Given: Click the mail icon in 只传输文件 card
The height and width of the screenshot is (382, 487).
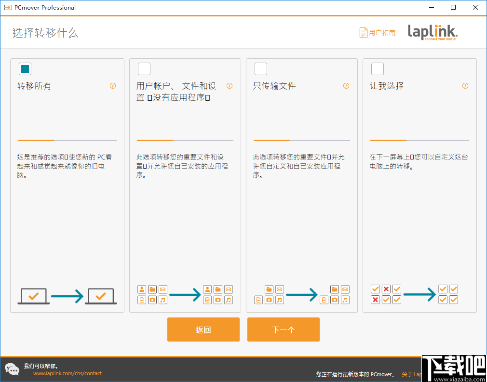Looking at the screenshot, I should click(x=280, y=289).
